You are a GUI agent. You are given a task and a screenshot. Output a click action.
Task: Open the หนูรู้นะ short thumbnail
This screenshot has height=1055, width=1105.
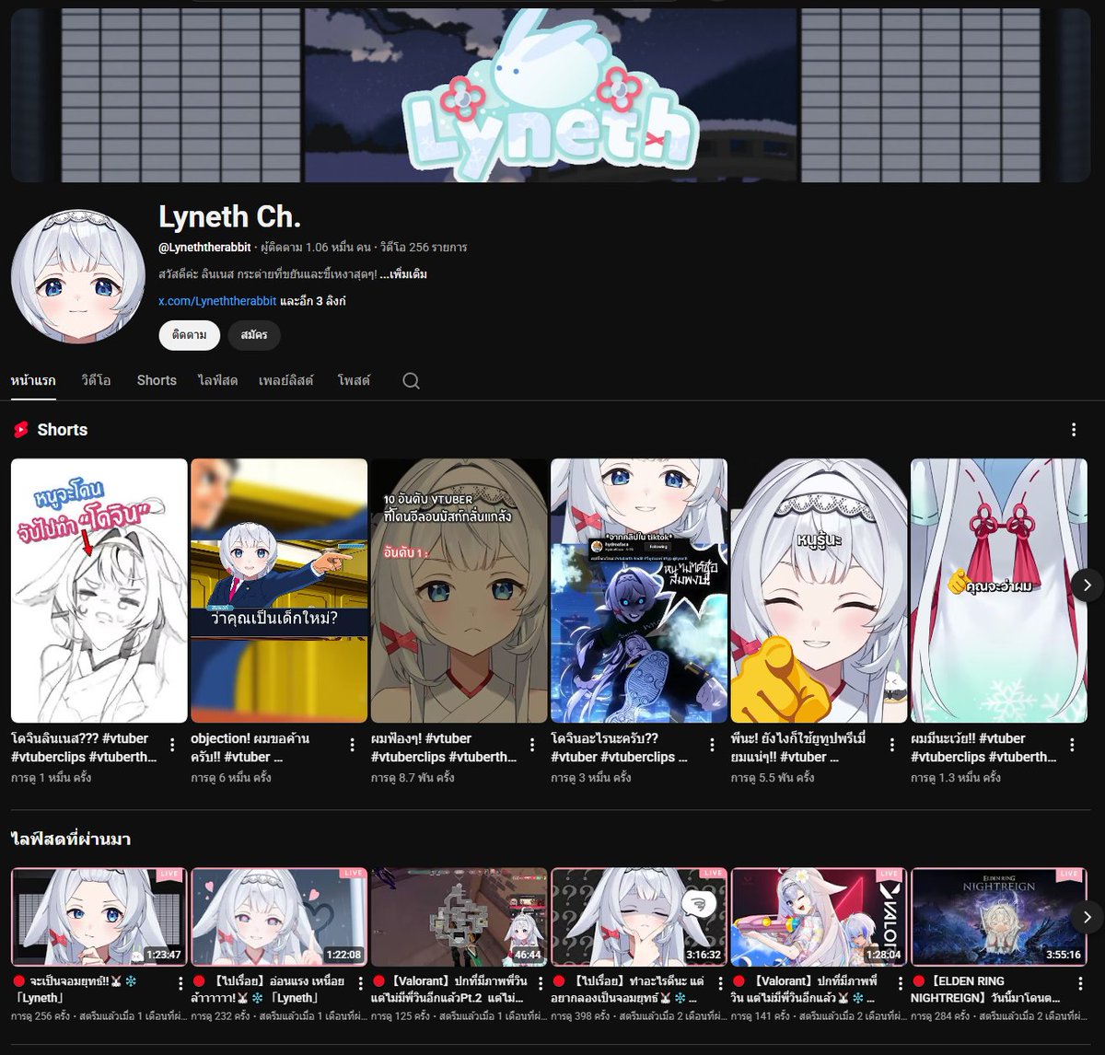click(819, 590)
